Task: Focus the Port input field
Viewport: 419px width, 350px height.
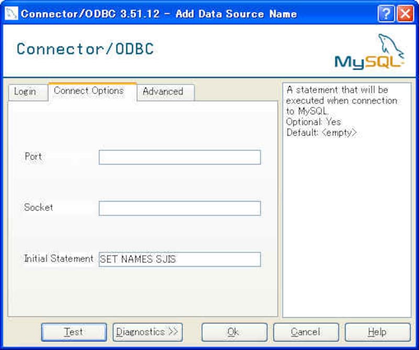Action: [180, 157]
